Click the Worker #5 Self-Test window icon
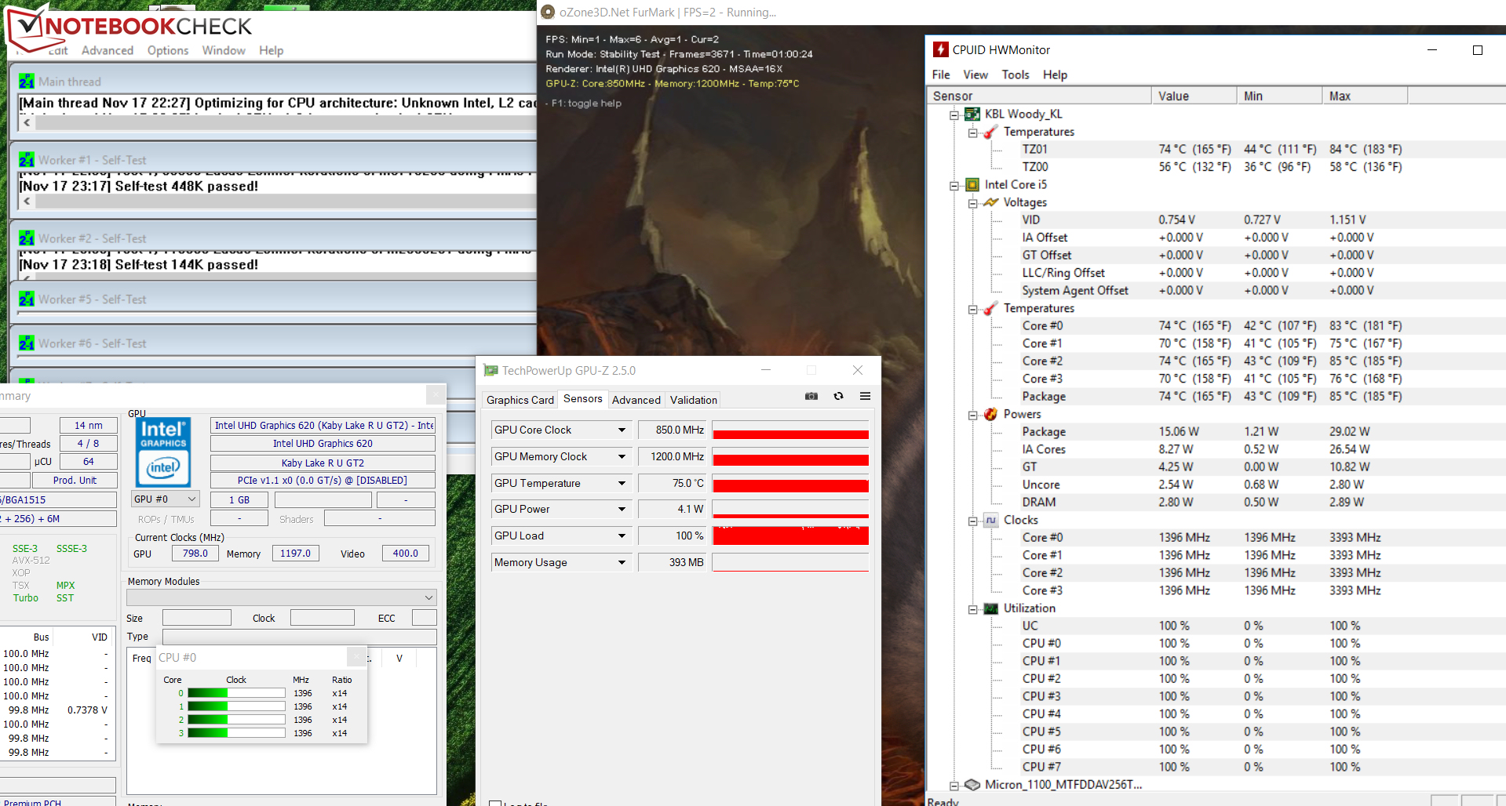This screenshot has width=1506, height=806. point(27,300)
